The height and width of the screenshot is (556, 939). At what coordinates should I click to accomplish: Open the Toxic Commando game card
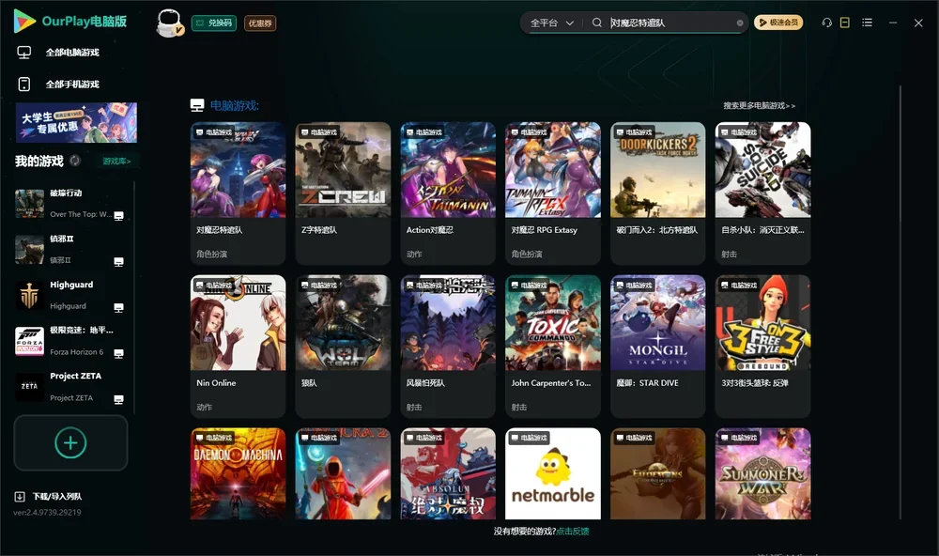[x=553, y=347]
